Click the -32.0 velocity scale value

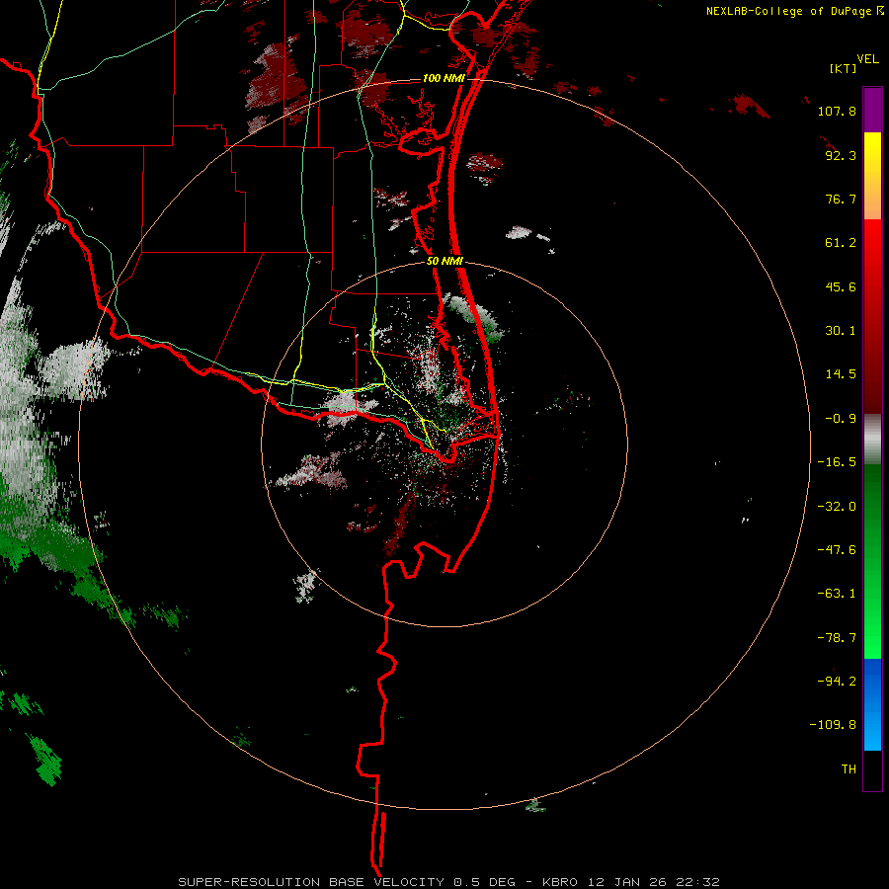pyautogui.click(x=837, y=507)
